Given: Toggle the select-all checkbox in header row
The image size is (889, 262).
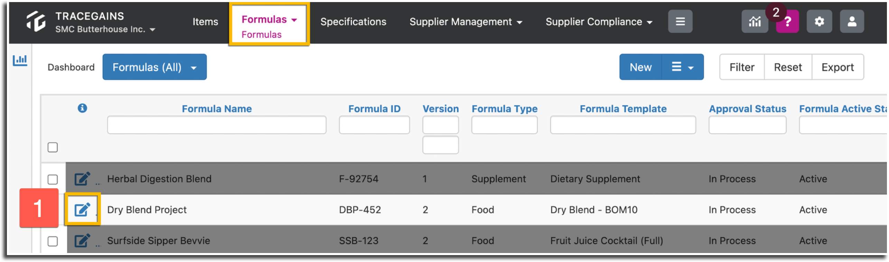Looking at the screenshot, I should [53, 147].
